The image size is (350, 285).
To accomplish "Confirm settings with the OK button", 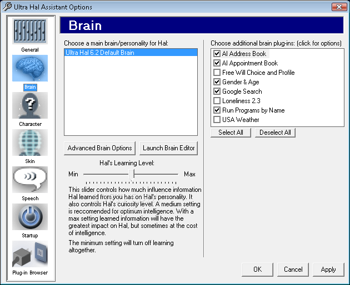I will pyautogui.click(x=257, y=269).
